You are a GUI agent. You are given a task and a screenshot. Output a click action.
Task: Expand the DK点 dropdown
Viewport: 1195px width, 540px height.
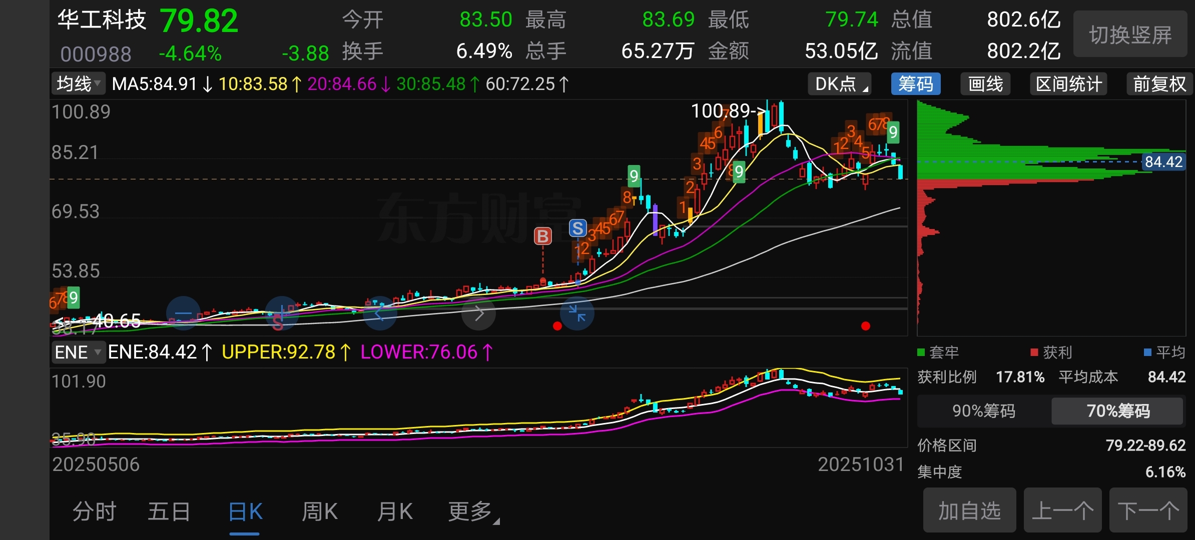[x=840, y=84]
